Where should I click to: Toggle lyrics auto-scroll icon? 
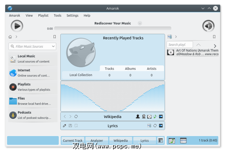pyautogui.click(x=149, y=126)
